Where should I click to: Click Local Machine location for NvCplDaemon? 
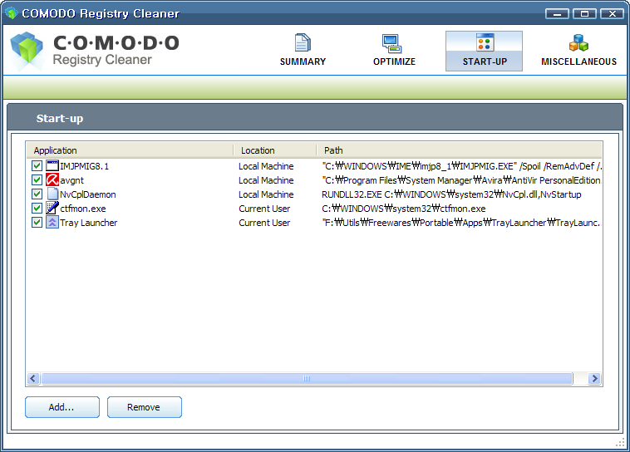pyautogui.click(x=266, y=194)
